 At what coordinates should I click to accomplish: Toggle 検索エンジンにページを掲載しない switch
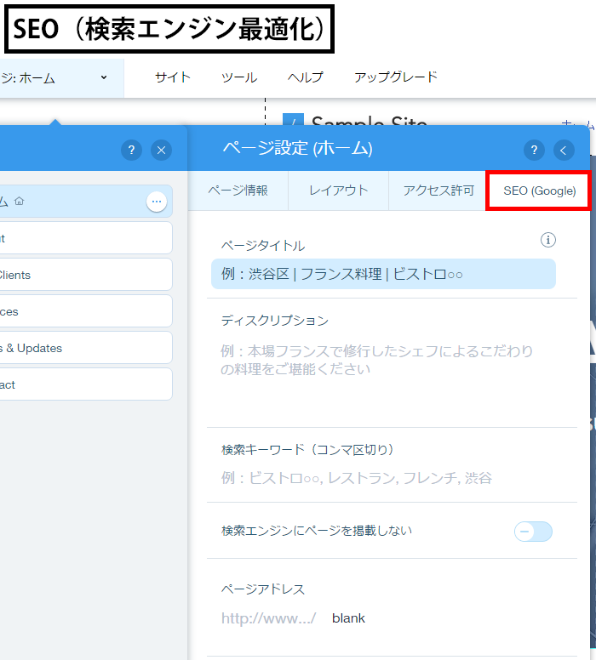(534, 532)
